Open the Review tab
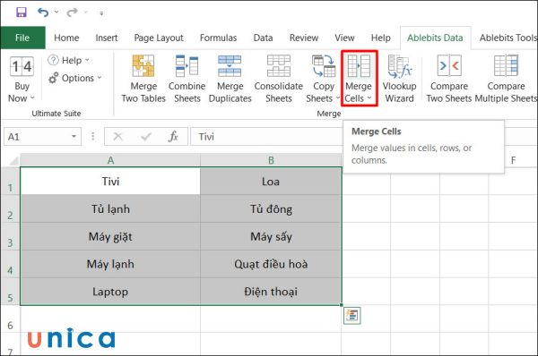This screenshot has width=538, height=356. (304, 38)
